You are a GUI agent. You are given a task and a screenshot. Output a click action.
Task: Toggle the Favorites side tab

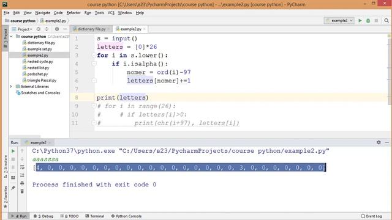tap(6, 197)
